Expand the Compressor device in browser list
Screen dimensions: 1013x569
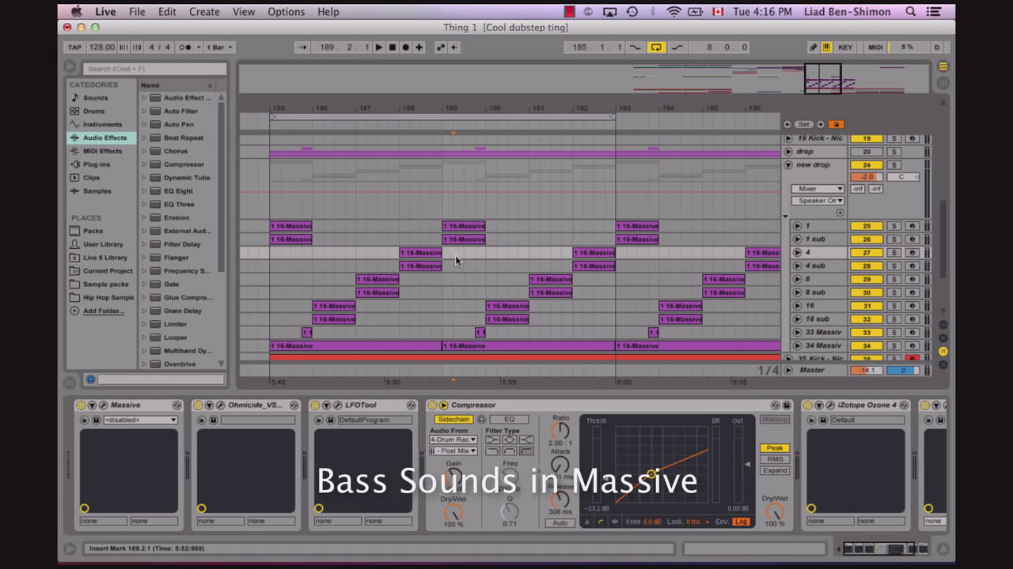click(x=144, y=164)
